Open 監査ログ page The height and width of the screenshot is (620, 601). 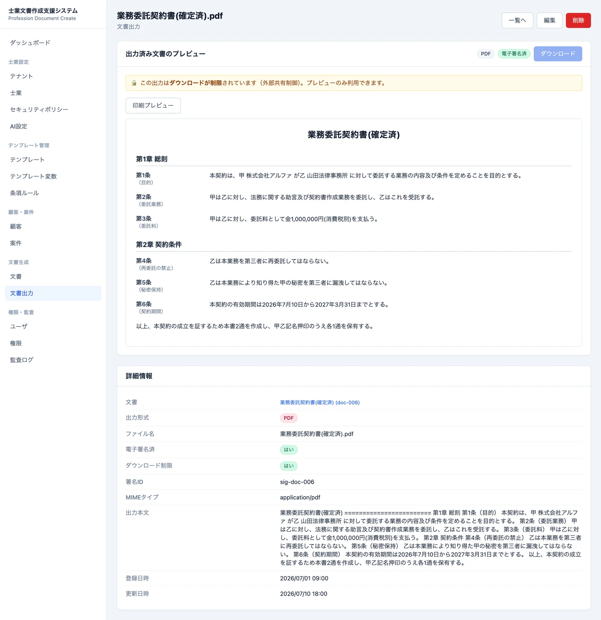point(53,360)
